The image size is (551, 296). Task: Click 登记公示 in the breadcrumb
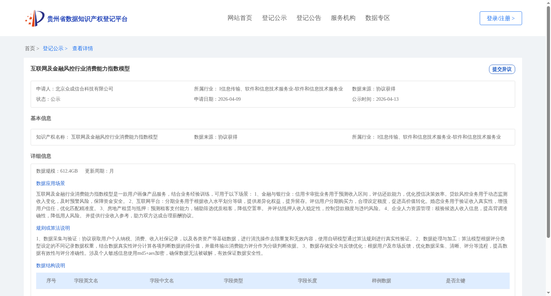(x=53, y=48)
